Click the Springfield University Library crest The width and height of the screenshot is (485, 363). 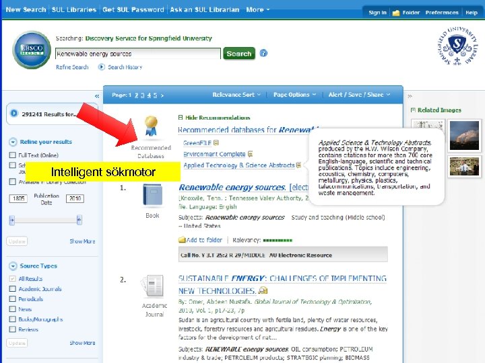point(457,46)
